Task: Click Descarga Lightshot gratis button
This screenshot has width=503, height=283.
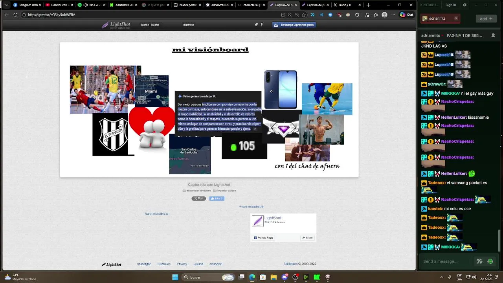Action: click(x=294, y=24)
